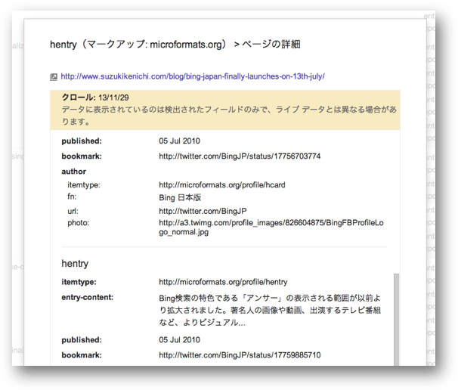The width and height of the screenshot is (458, 390).
Task: Click the crawl date 'クロール: 13/11/29'
Action: 95,97
